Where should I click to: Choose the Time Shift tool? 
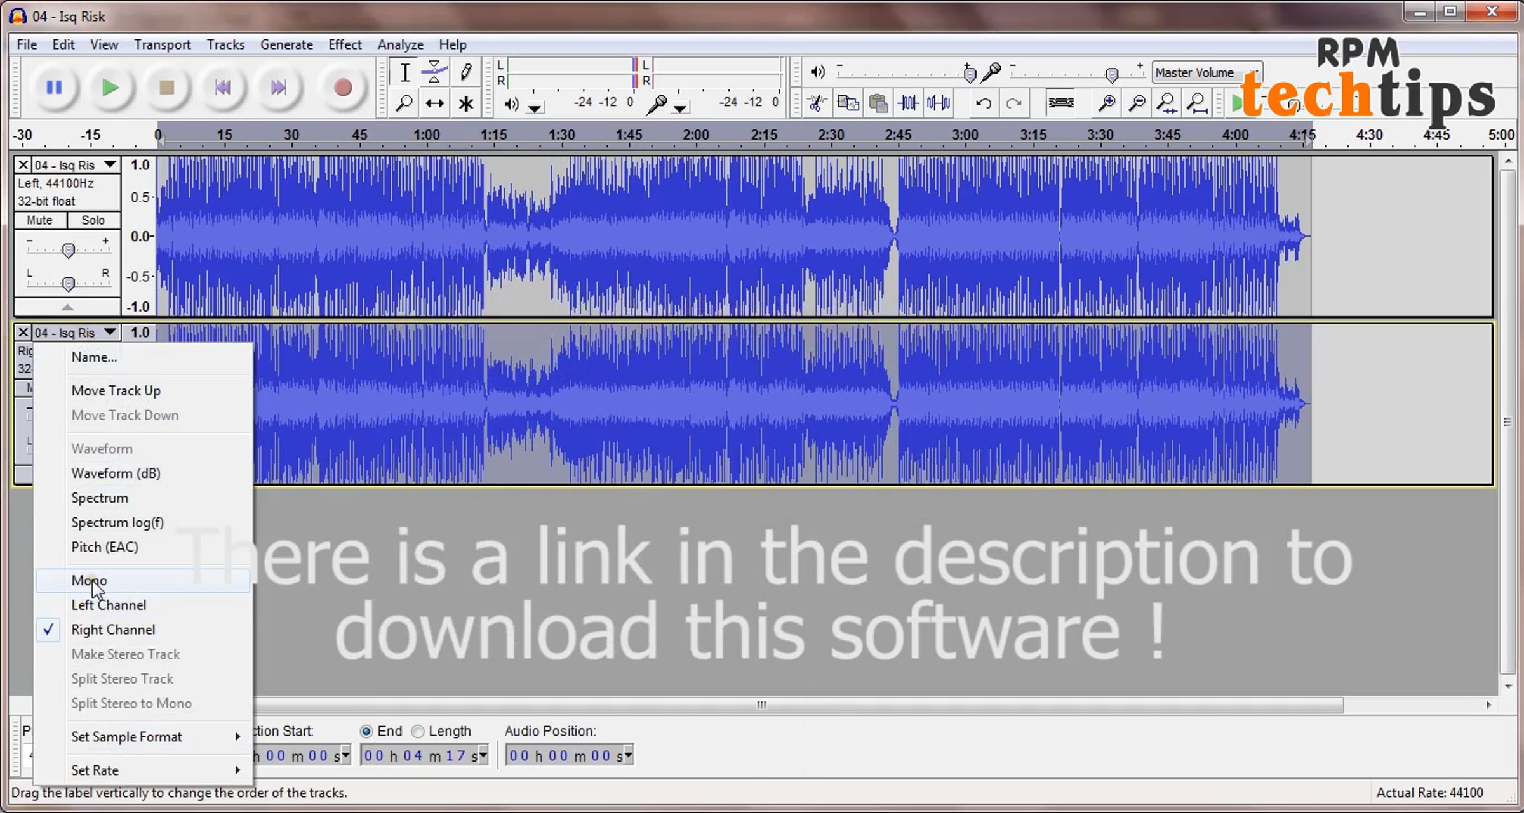point(435,103)
